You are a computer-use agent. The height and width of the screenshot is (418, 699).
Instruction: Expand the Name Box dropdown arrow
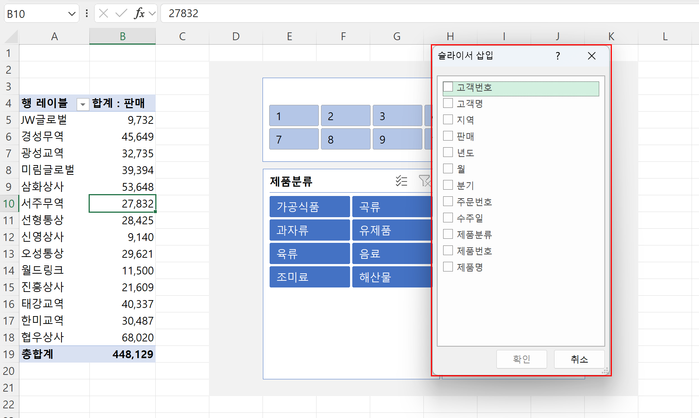(72, 14)
